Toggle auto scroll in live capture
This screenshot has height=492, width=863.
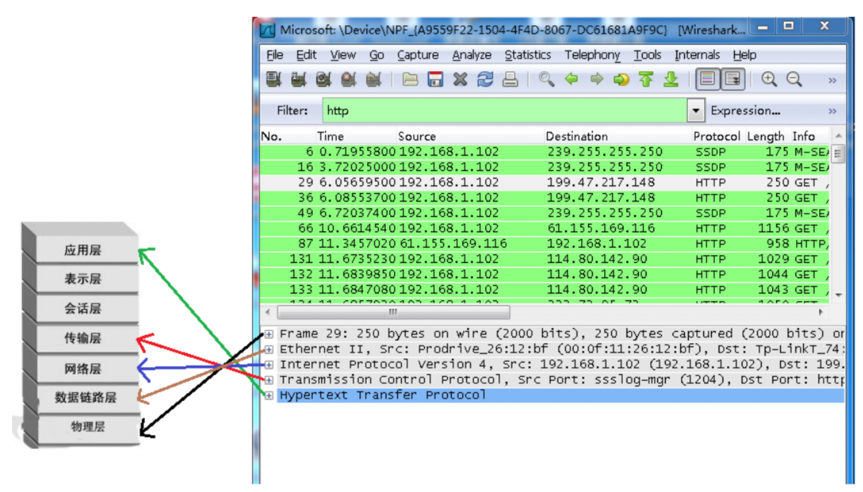(x=733, y=79)
